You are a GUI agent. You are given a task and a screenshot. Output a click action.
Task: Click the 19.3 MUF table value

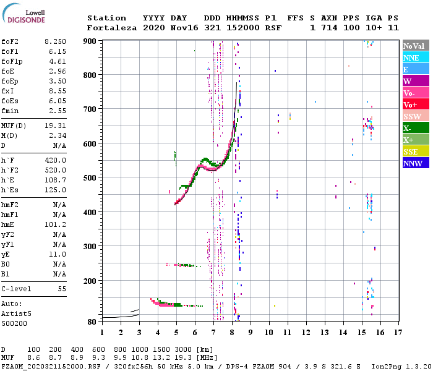click(183, 358)
